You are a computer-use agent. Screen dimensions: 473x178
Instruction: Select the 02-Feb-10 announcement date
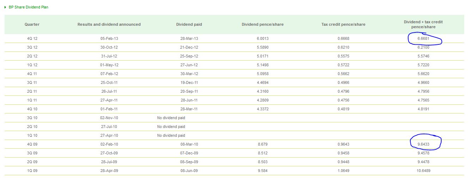(109, 144)
